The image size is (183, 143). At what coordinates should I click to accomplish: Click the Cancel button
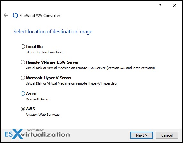pyautogui.click(x=167, y=135)
